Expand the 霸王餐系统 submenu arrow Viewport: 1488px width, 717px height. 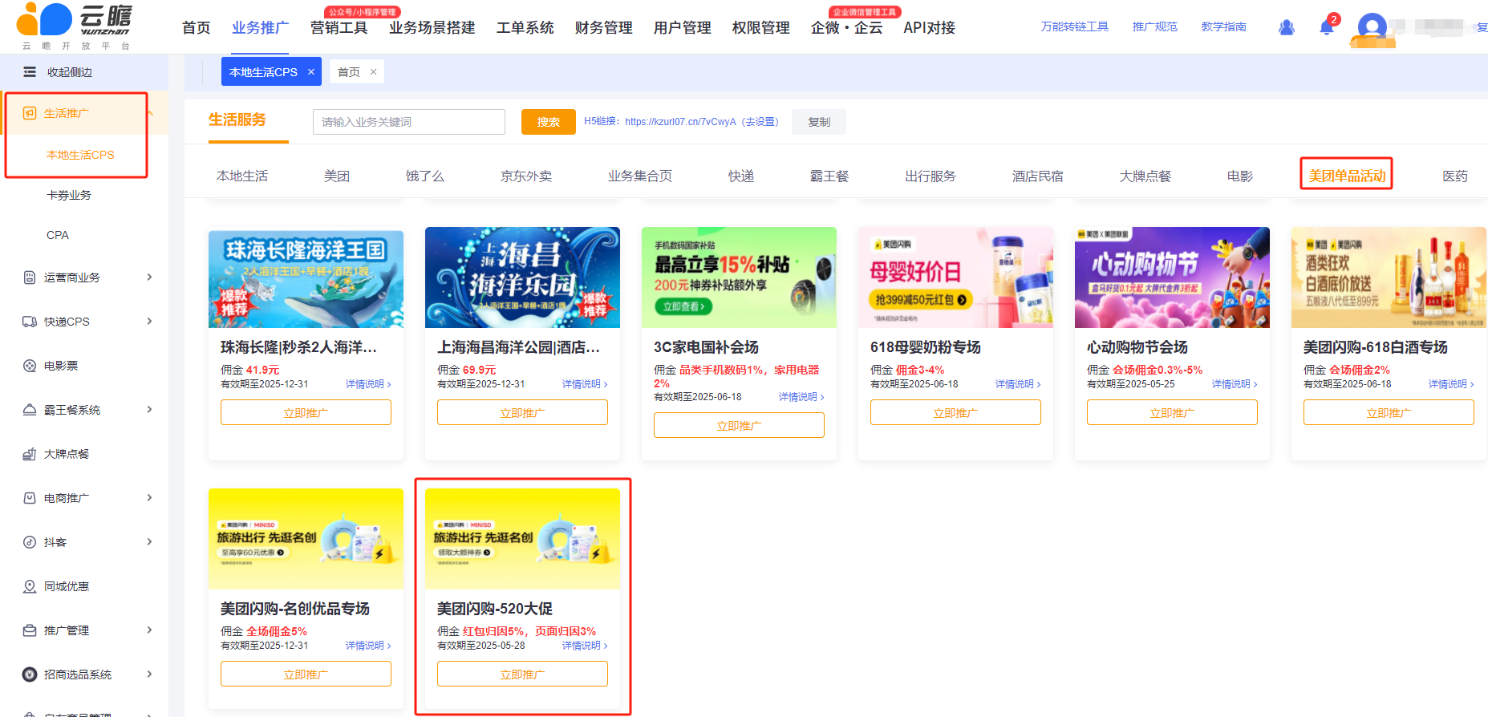coord(149,410)
